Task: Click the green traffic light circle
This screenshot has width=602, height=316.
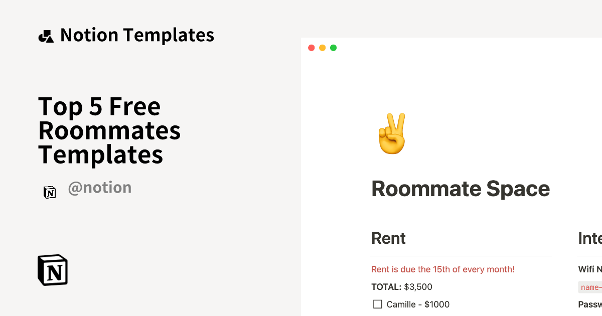Action: (333, 47)
